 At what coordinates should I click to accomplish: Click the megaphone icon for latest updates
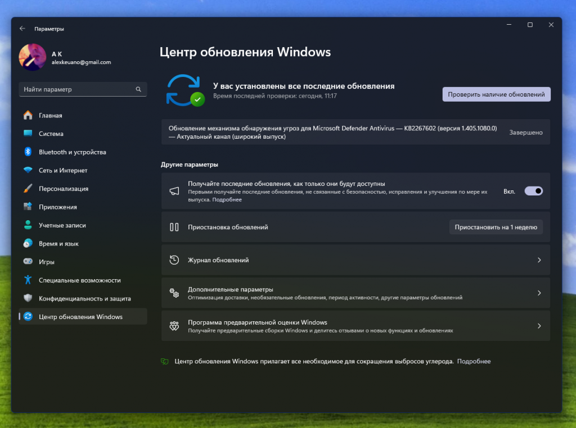[174, 191]
